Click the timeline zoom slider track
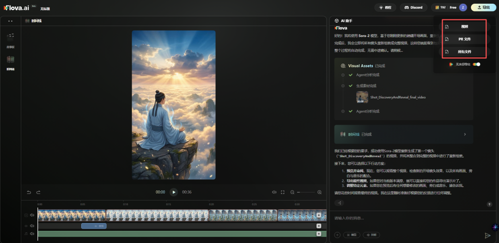Viewport: 499px width, 243px height. pyautogui.click(x=306, y=192)
